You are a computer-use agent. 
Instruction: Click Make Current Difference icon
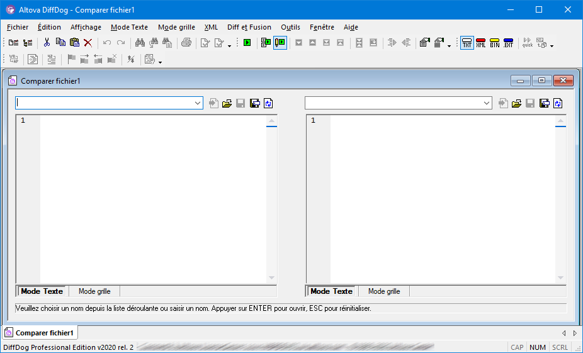coord(373,43)
